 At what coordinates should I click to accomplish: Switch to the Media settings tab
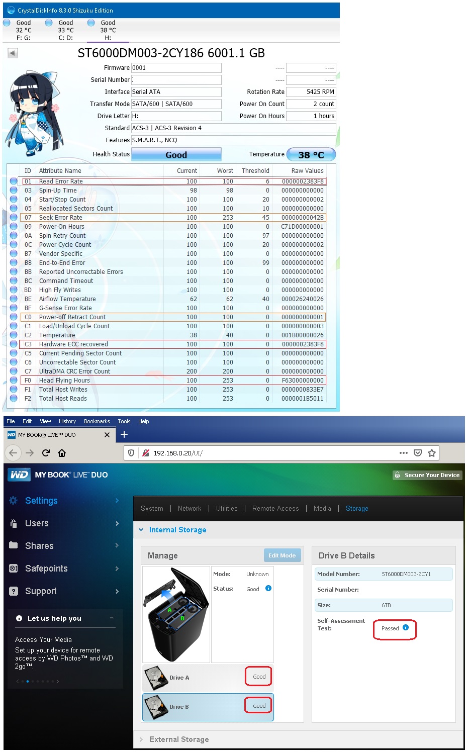pyautogui.click(x=322, y=509)
